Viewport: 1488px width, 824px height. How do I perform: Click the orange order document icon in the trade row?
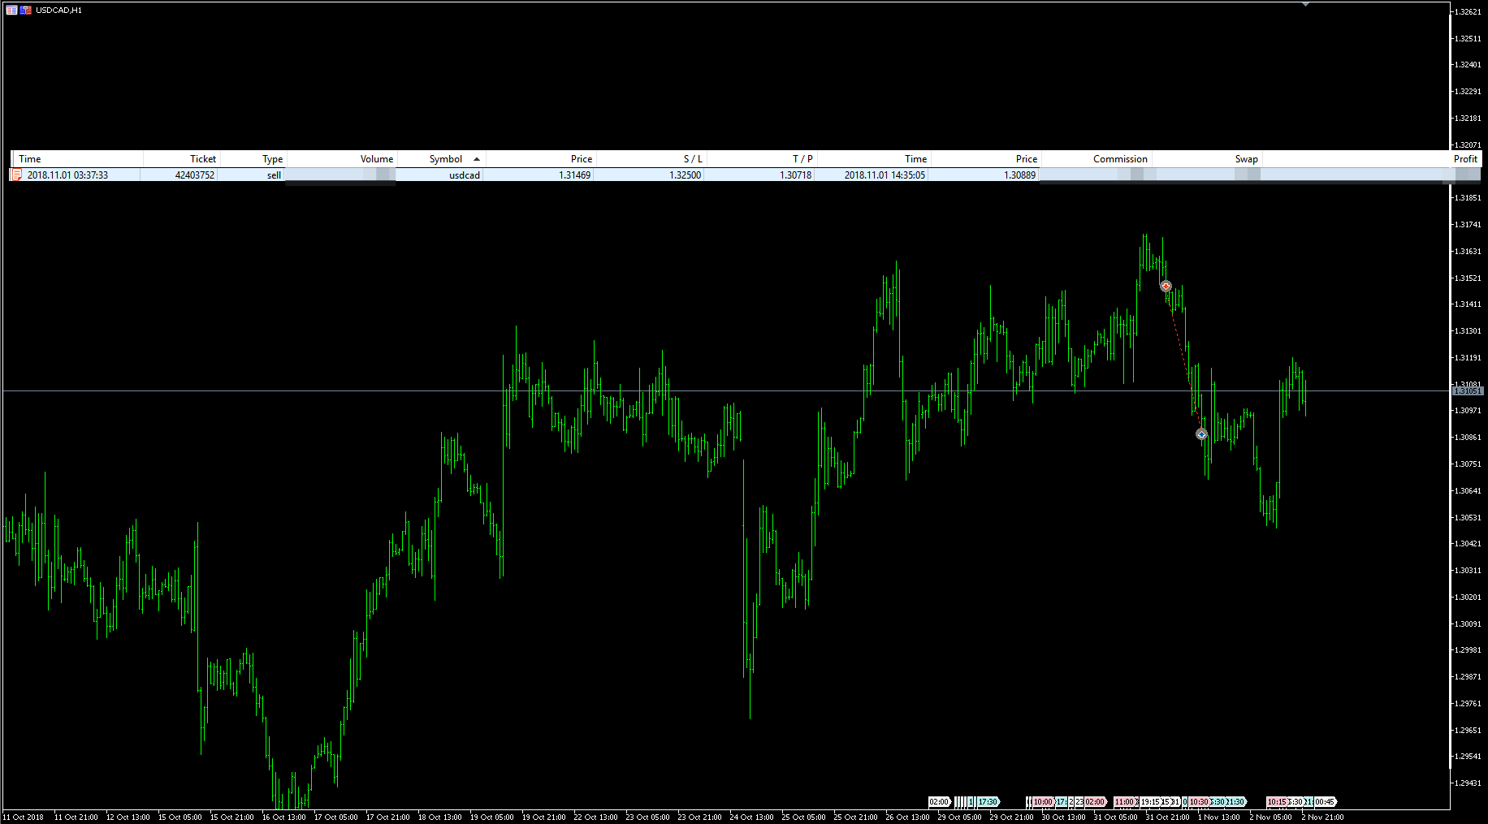(x=17, y=175)
